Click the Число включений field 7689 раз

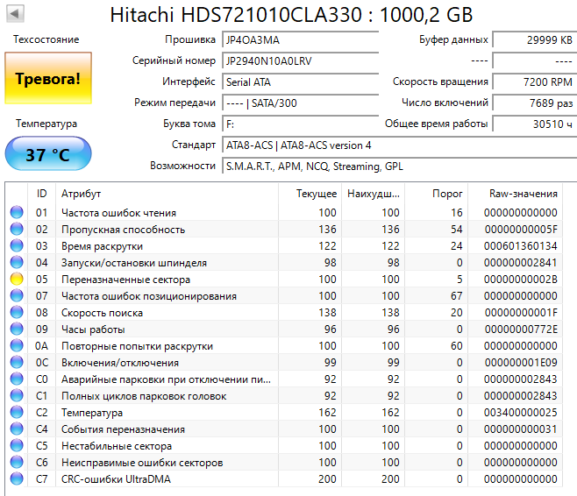pos(535,103)
